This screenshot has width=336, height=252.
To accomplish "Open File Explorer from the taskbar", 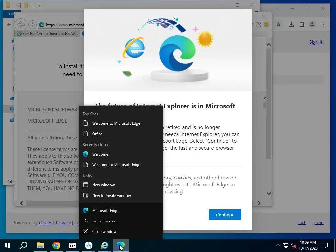I will coord(40,245).
